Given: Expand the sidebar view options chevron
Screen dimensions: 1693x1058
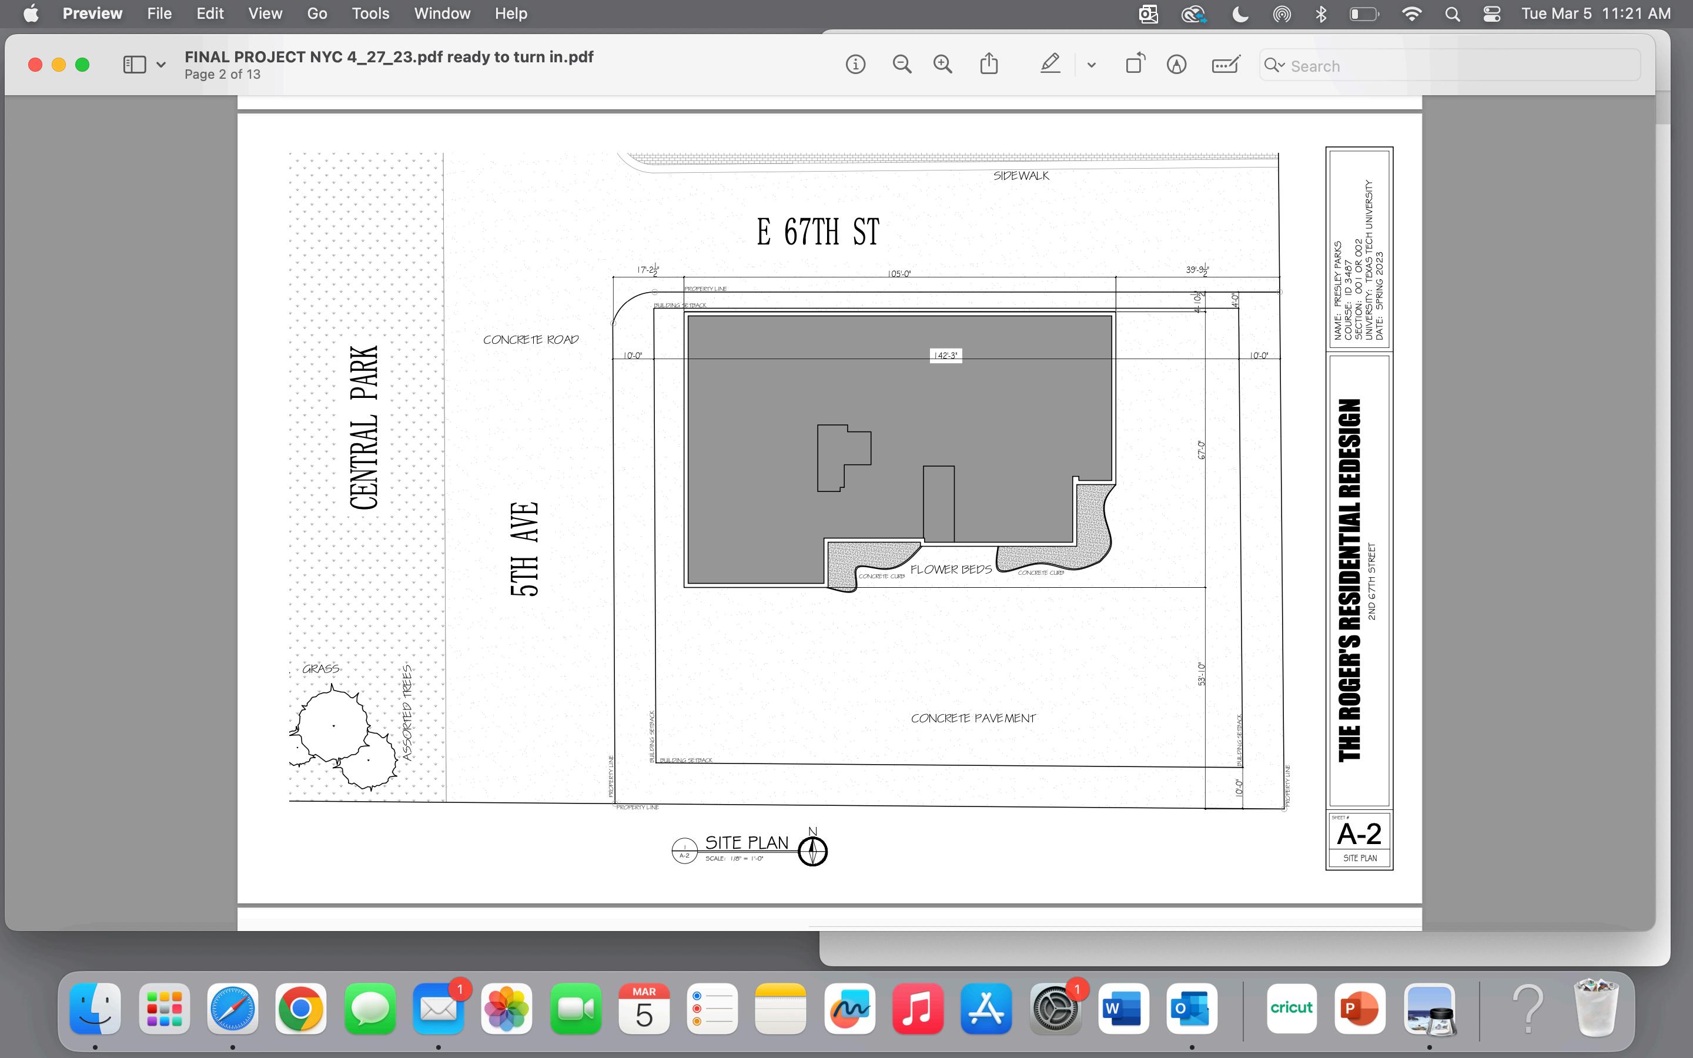Looking at the screenshot, I should 161,65.
